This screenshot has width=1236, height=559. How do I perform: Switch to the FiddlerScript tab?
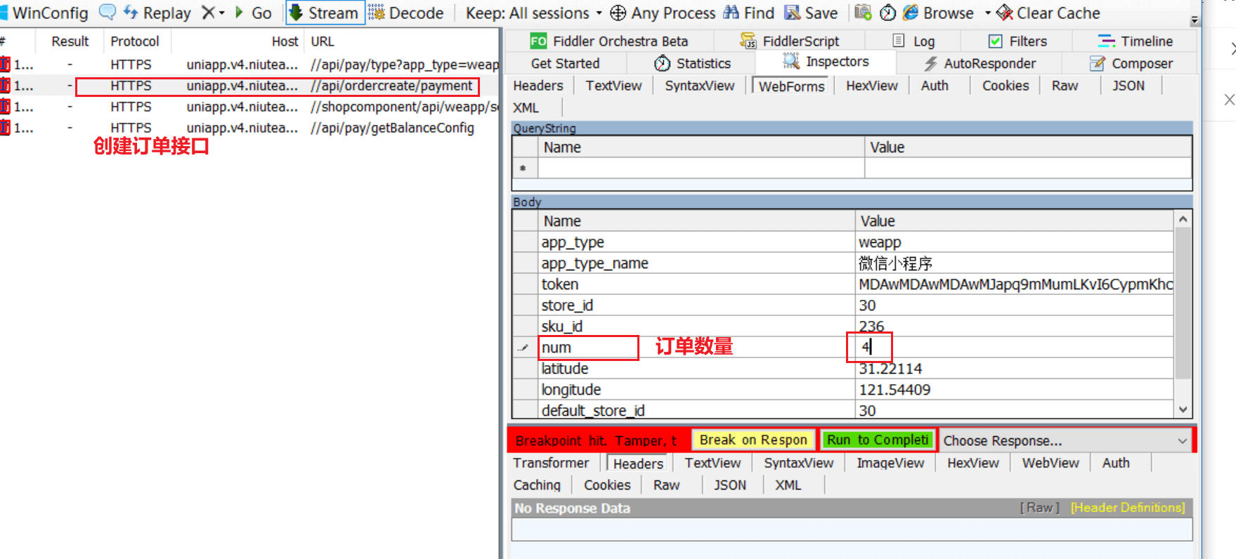[x=790, y=41]
